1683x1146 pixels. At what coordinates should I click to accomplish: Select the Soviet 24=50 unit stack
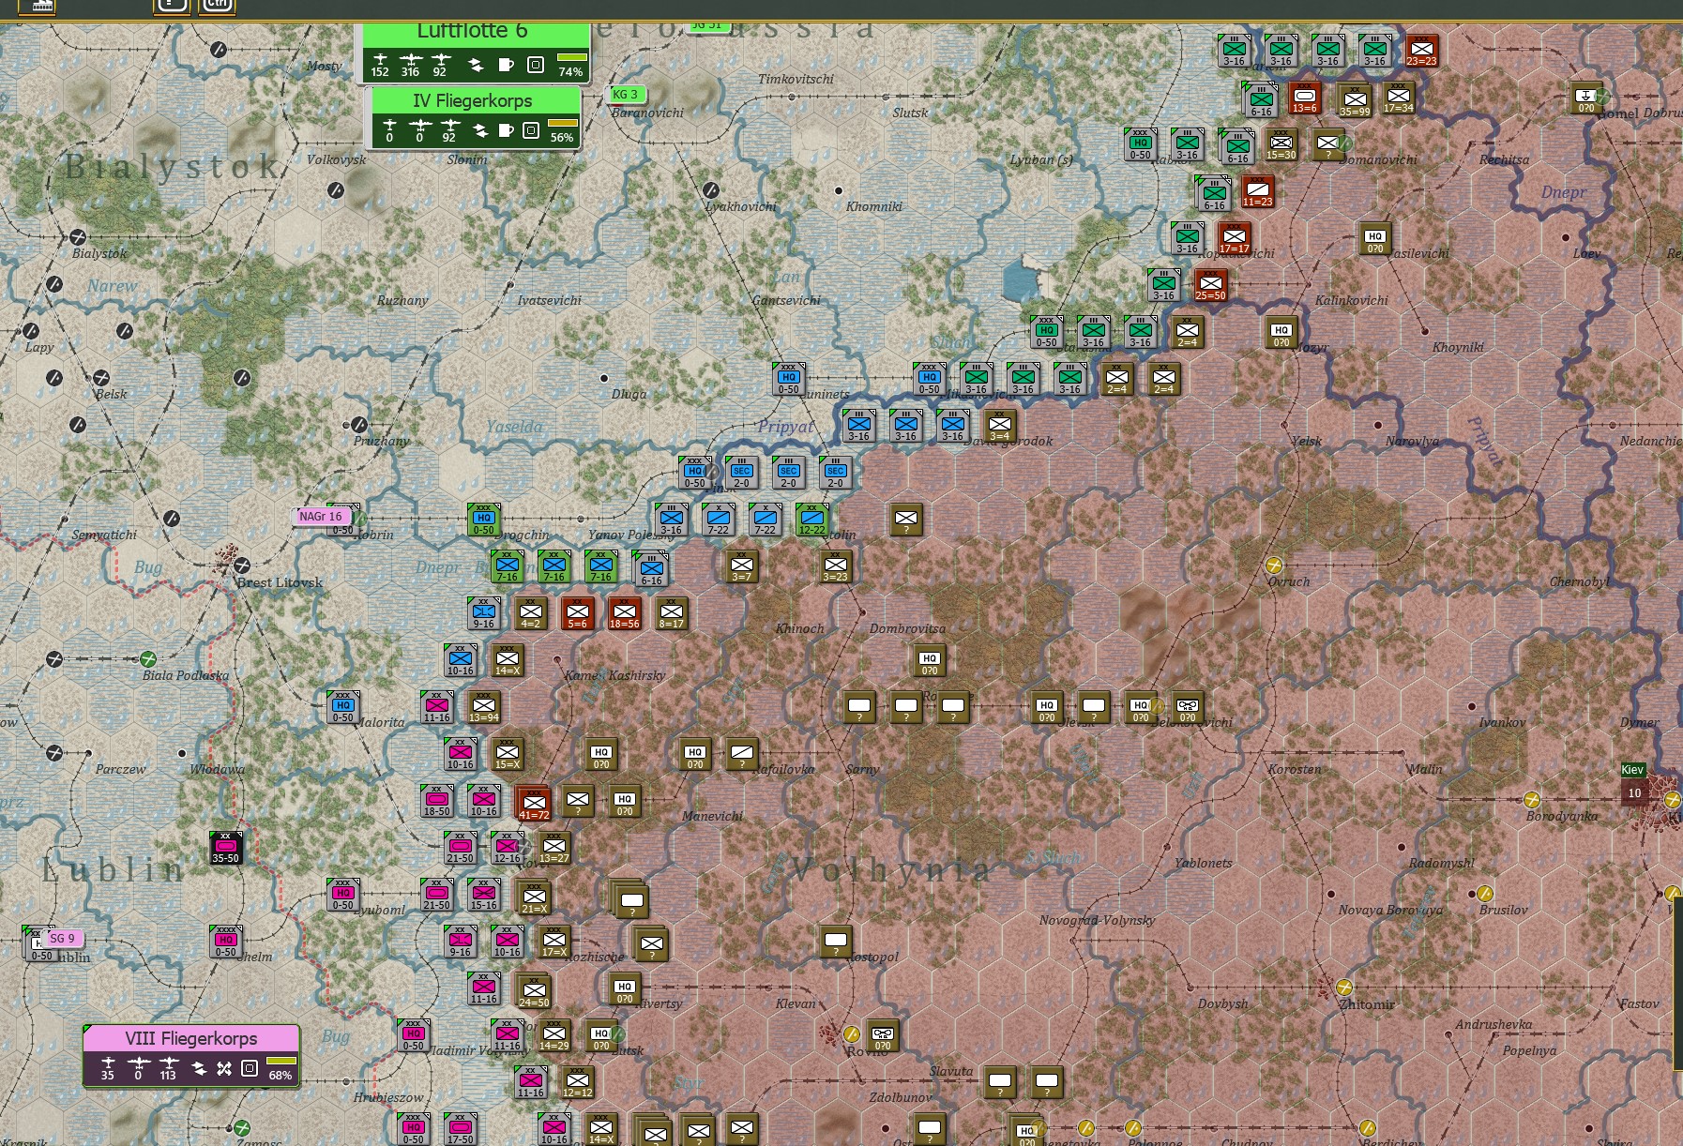(x=534, y=991)
